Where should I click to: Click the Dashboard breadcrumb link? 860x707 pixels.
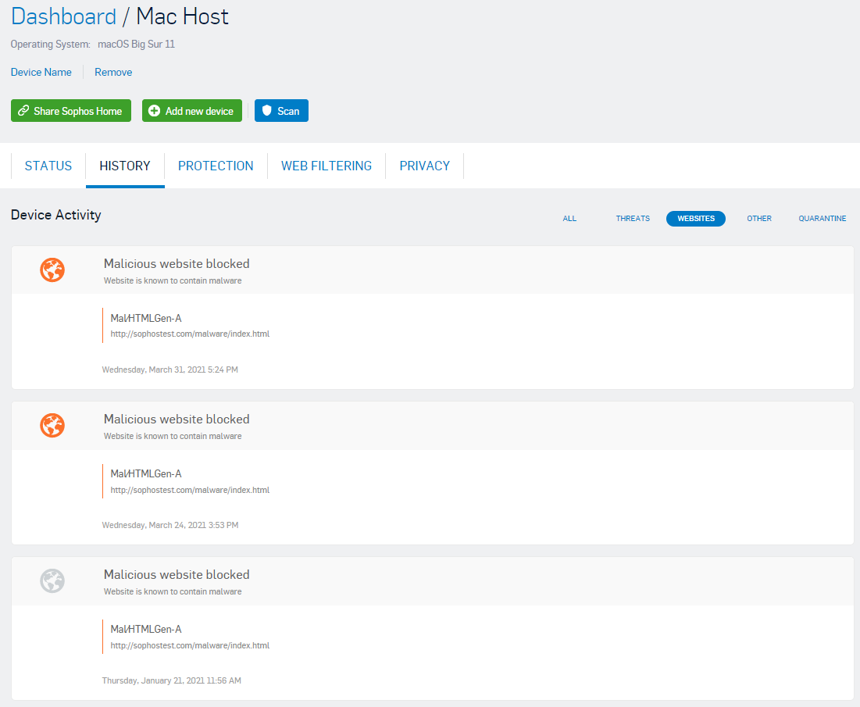[63, 16]
